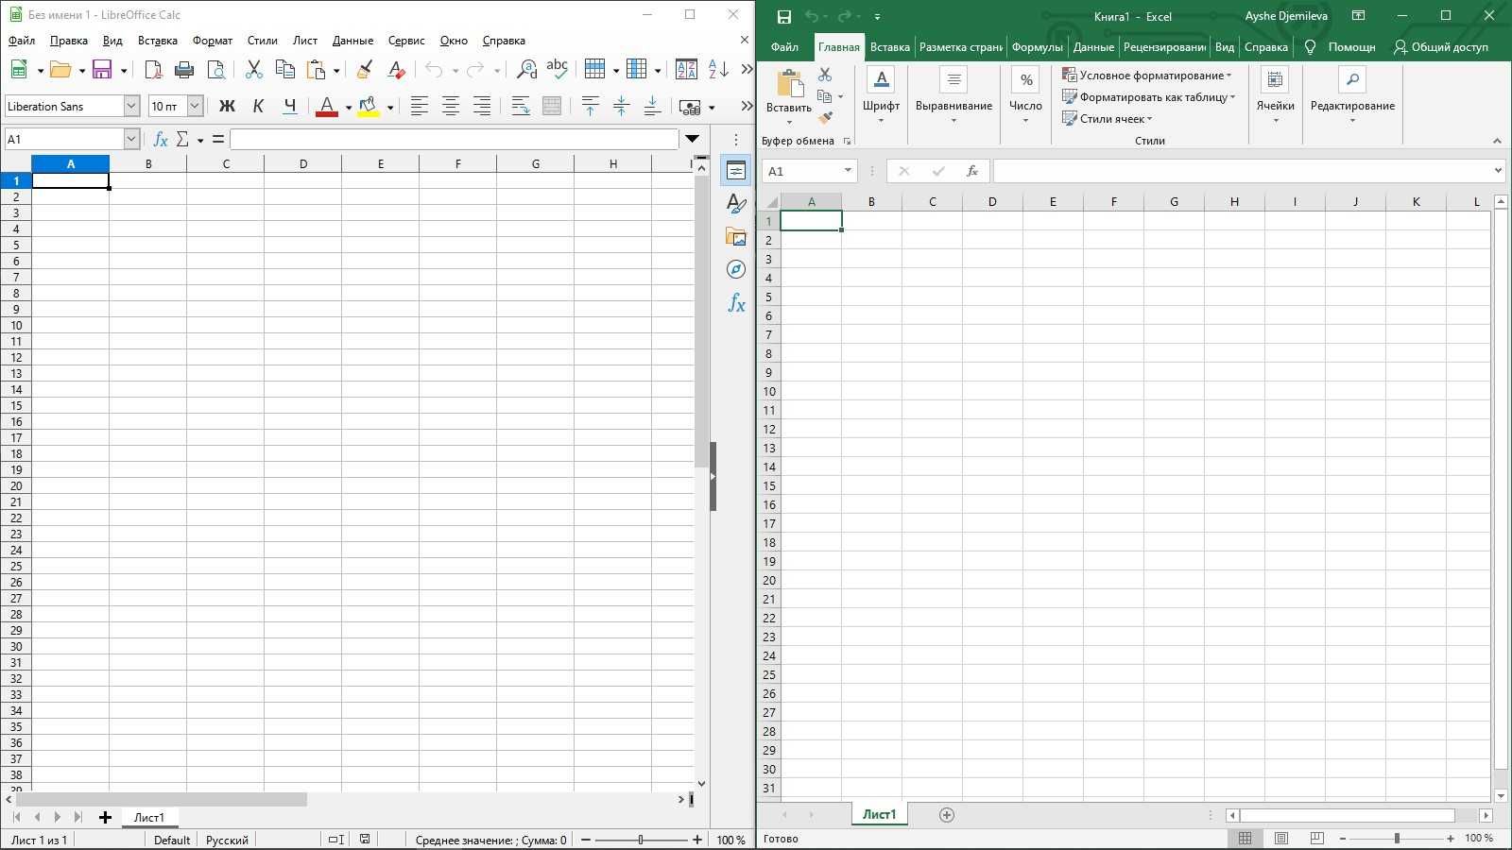Switch to the Формулы tab in Excel
The width and height of the screenshot is (1512, 850).
pyautogui.click(x=1037, y=47)
